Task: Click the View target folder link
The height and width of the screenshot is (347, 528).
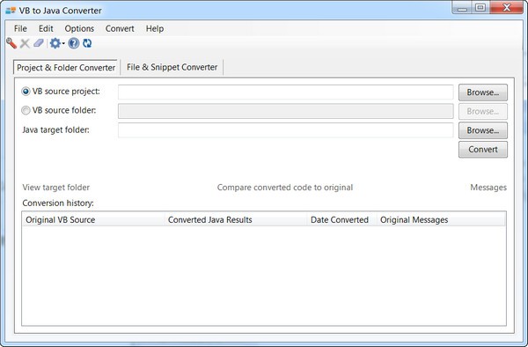Action: tap(56, 188)
